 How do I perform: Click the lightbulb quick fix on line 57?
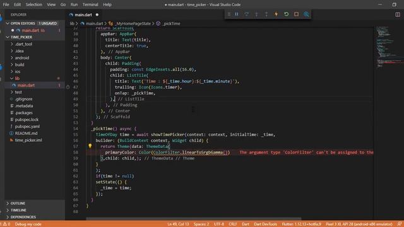pyautogui.click(x=90, y=146)
